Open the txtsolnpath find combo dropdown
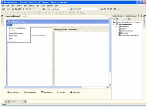The width and height of the screenshot is (147, 107). (x=98, y=9)
